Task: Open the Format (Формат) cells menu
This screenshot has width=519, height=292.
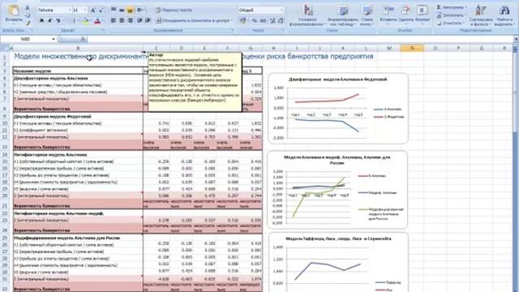Action: pyautogui.click(x=422, y=15)
